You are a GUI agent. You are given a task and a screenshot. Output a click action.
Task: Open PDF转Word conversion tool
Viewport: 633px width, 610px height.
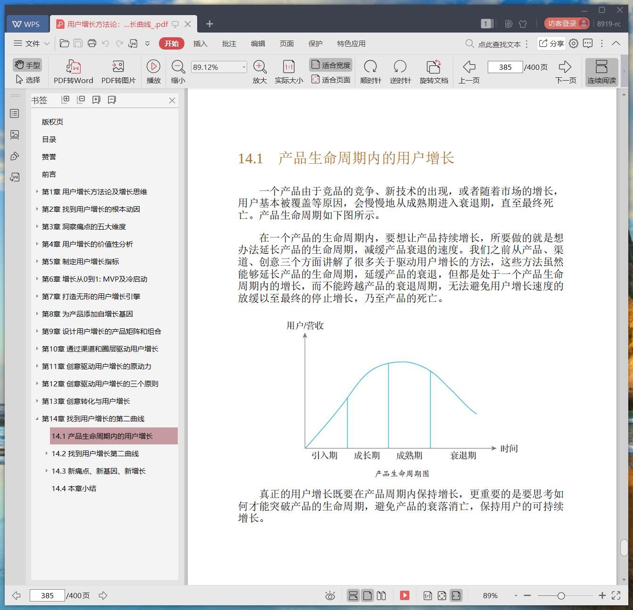pos(73,72)
